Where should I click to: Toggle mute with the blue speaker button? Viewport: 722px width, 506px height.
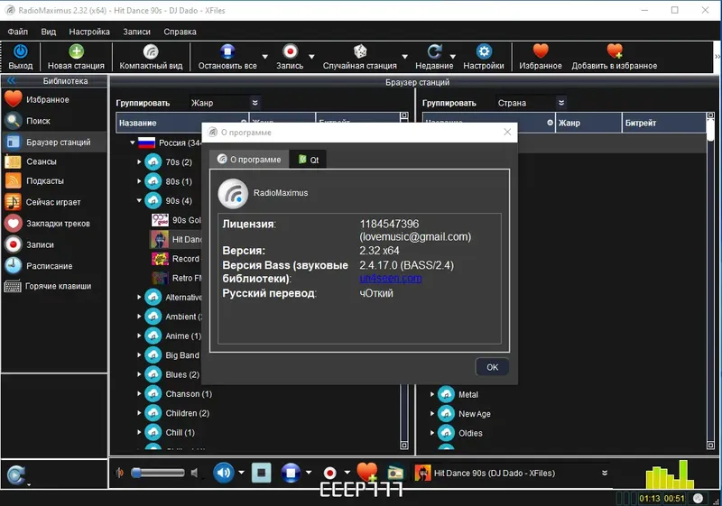pos(224,473)
